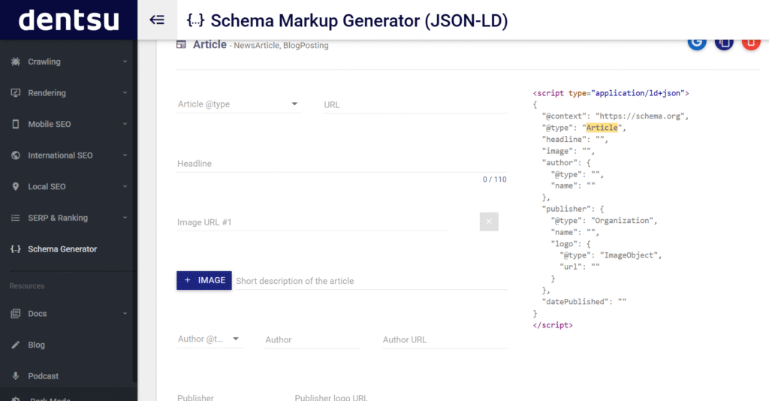The height and width of the screenshot is (401, 769).
Task: Click the "datePublished" line in the code
Action: click(584, 301)
